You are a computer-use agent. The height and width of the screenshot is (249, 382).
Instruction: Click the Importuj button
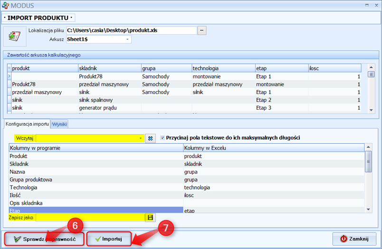pos(109,239)
